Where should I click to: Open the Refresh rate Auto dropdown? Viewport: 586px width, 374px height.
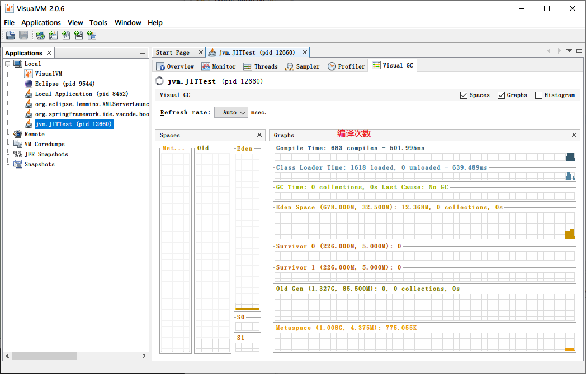[231, 112]
